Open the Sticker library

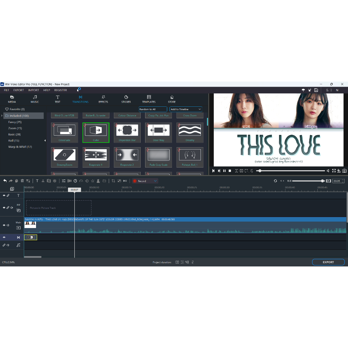tap(126, 99)
